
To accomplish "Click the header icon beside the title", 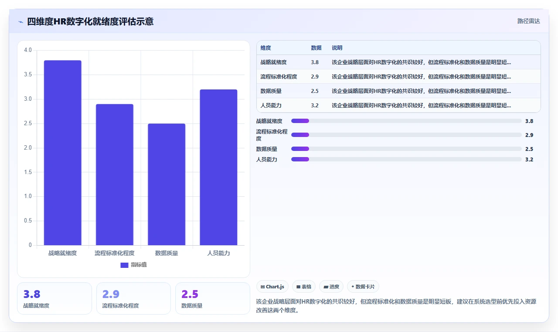I will pos(20,22).
